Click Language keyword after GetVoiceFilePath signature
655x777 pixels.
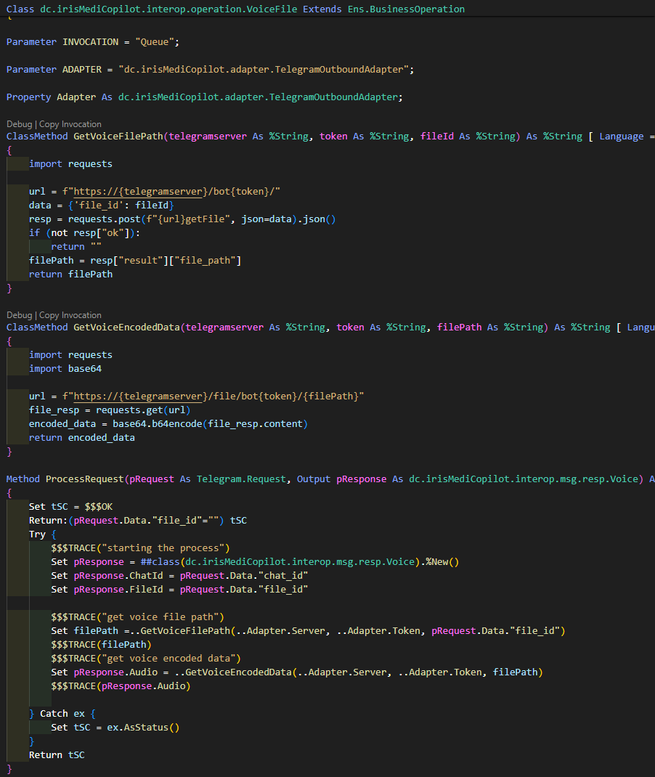coord(622,137)
